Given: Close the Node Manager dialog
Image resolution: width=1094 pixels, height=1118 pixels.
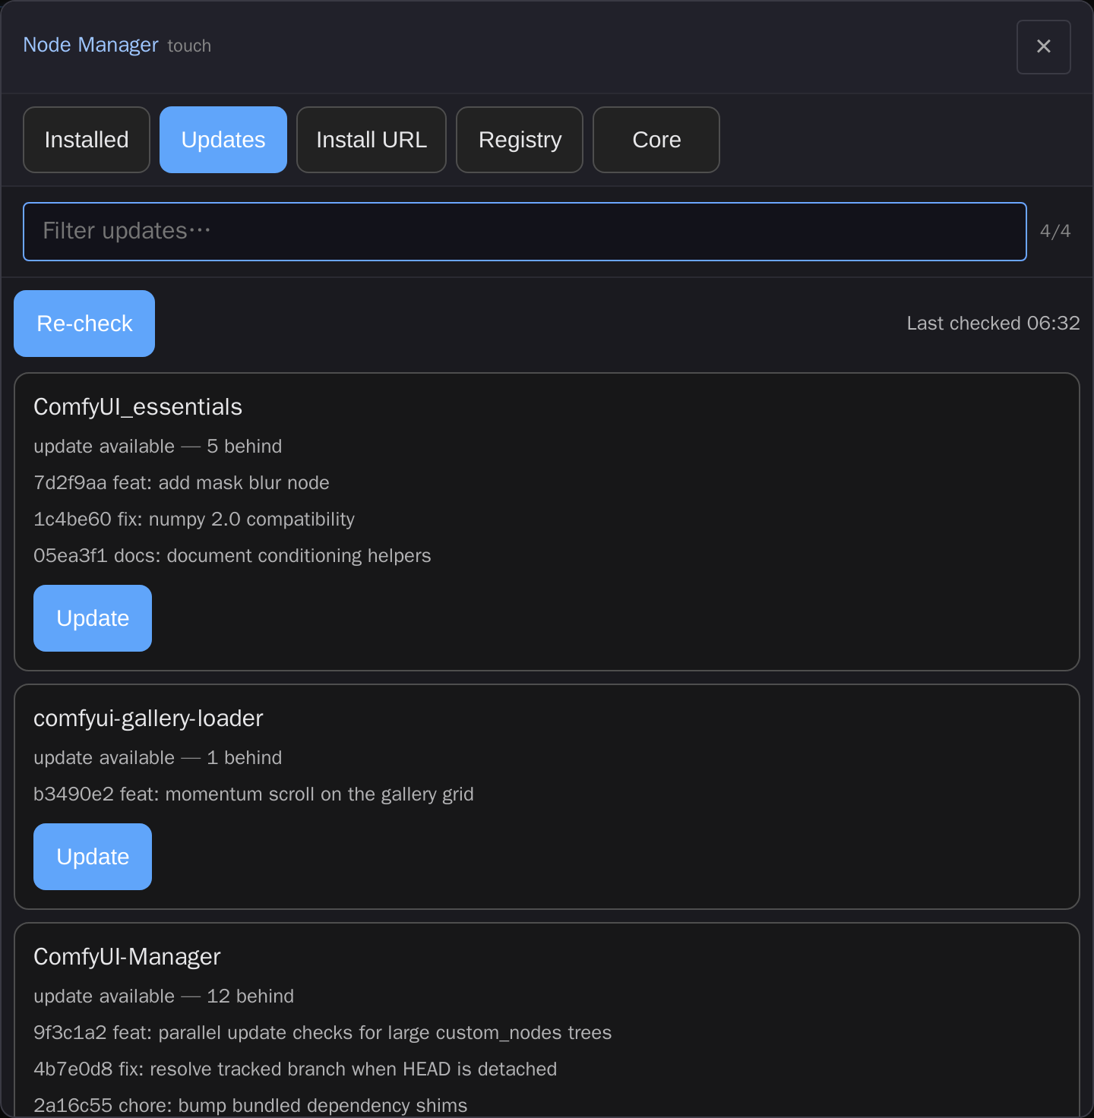Looking at the screenshot, I should pos(1044,47).
